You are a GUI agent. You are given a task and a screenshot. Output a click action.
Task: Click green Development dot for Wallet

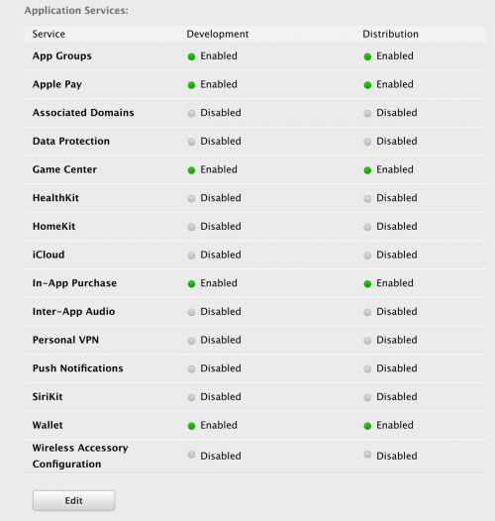coord(191,426)
